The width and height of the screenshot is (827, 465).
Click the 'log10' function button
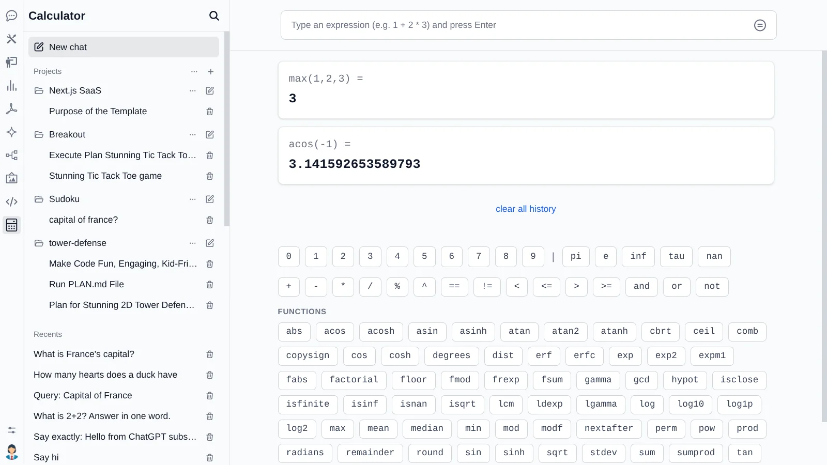click(691, 404)
